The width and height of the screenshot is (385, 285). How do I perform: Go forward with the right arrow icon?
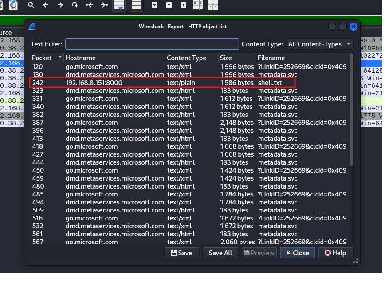click(x=60, y=5)
